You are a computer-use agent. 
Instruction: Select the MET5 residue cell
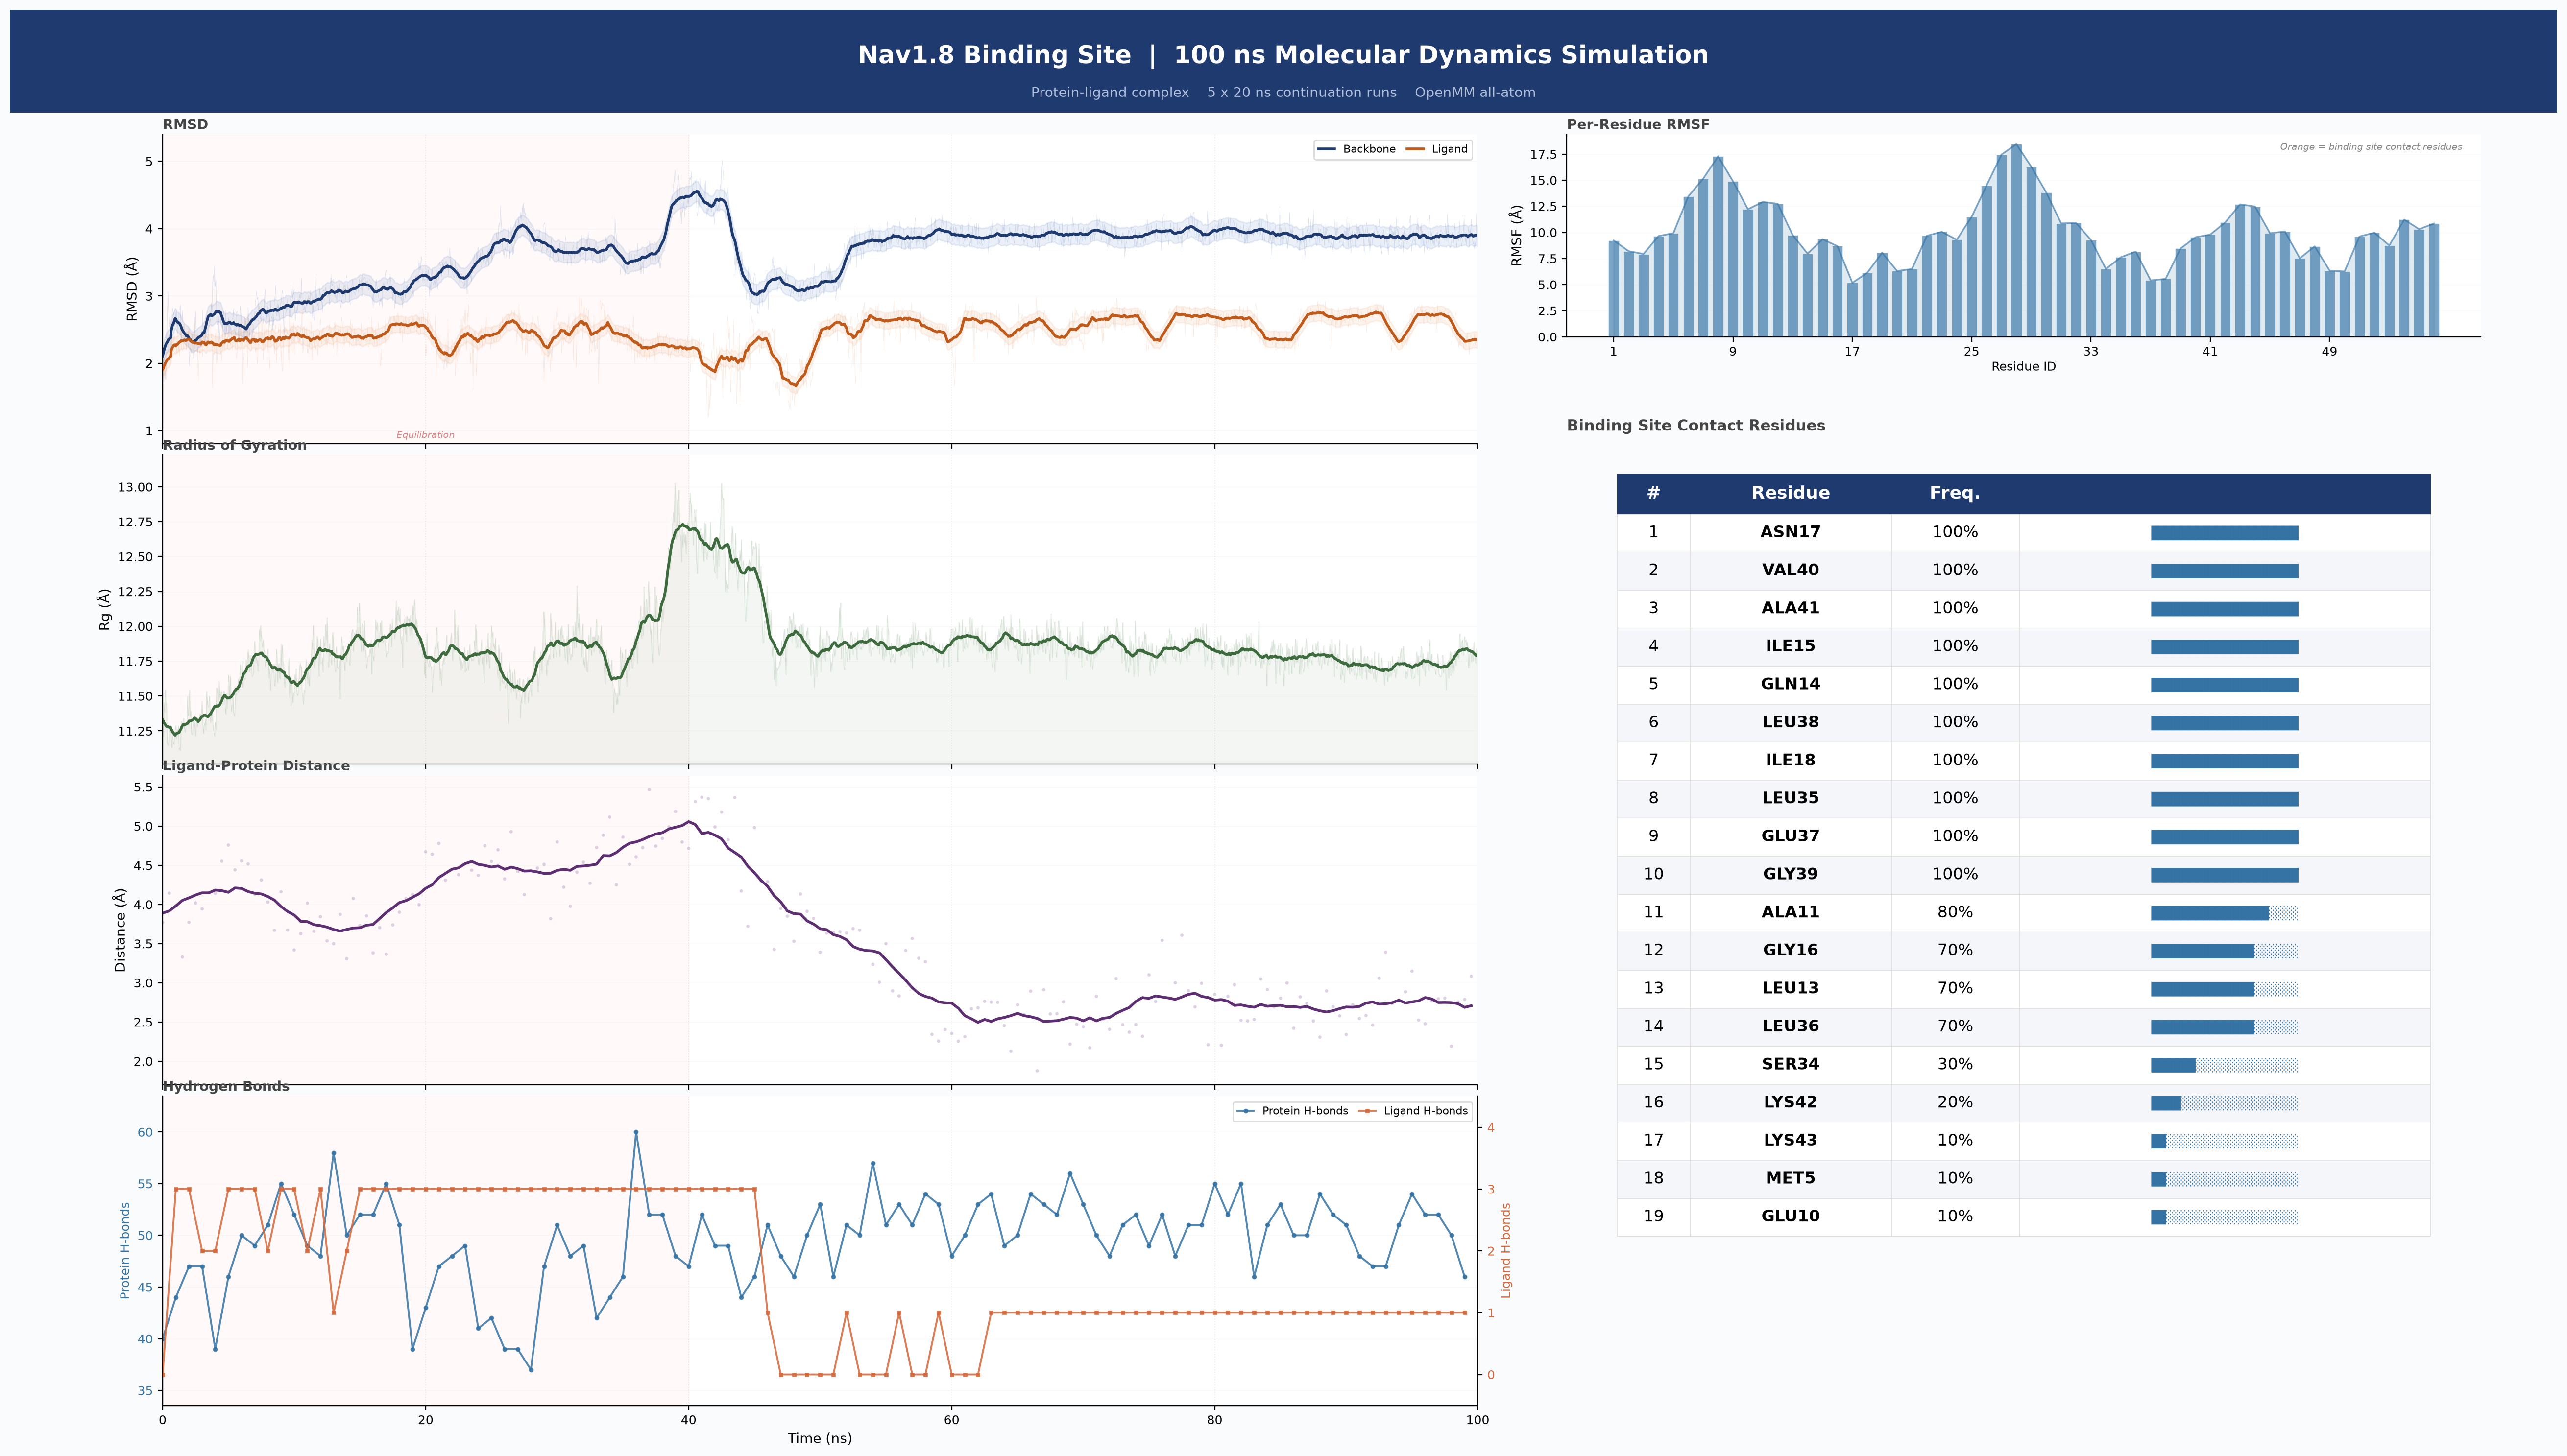click(1790, 1178)
